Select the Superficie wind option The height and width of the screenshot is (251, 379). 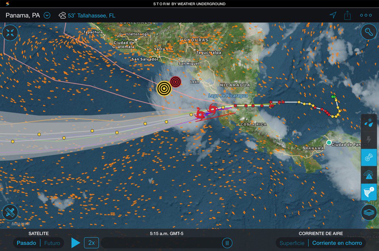pos(292,243)
